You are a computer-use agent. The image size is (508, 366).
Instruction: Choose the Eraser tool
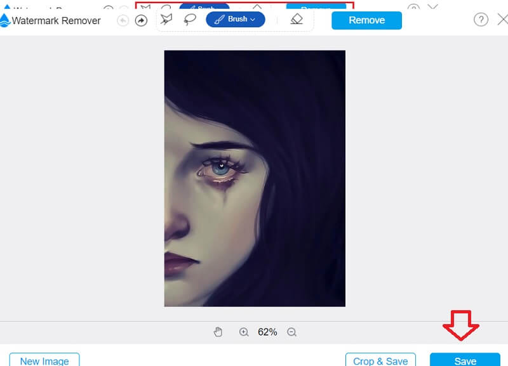(x=297, y=20)
